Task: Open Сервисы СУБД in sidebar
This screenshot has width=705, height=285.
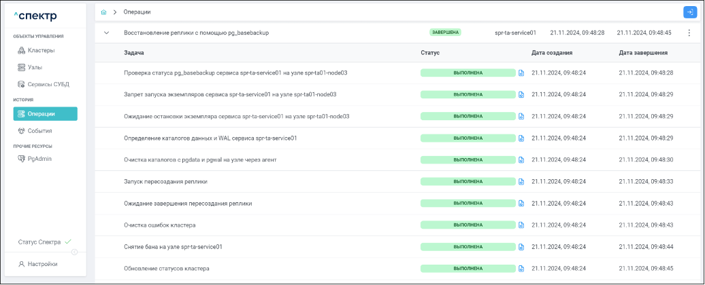Action: coord(48,84)
